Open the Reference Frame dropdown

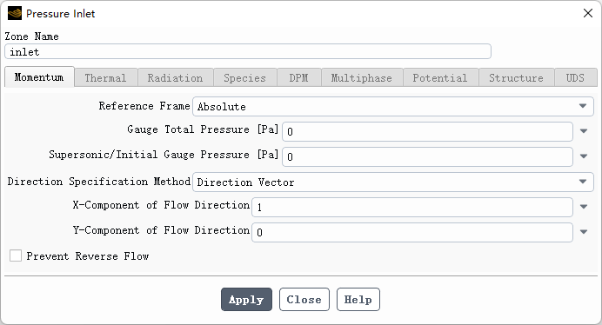click(x=392, y=106)
